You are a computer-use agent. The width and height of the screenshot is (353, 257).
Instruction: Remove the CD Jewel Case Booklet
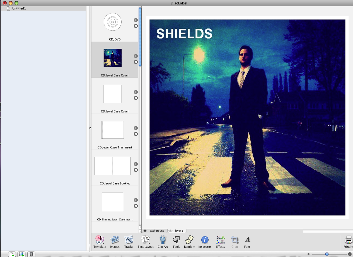[136, 170]
